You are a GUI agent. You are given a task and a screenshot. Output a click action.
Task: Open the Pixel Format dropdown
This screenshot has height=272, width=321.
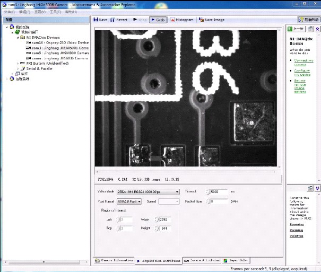[x=139, y=201]
